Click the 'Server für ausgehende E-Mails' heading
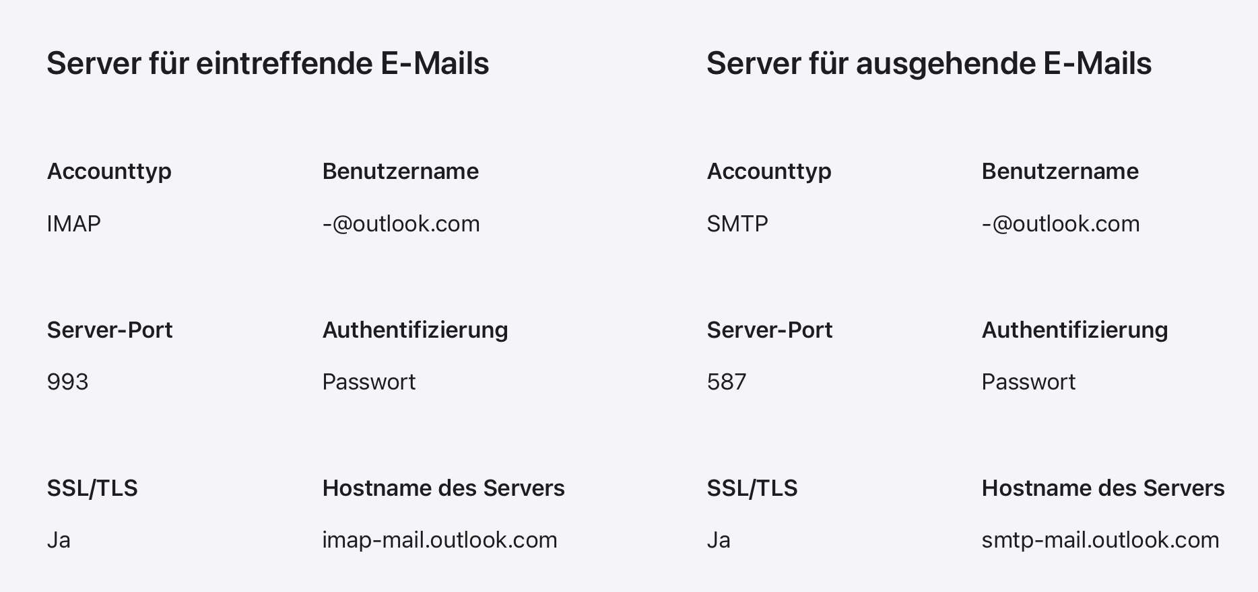Image resolution: width=1258 pixels, height=592 pixels. tap(929, 64)
